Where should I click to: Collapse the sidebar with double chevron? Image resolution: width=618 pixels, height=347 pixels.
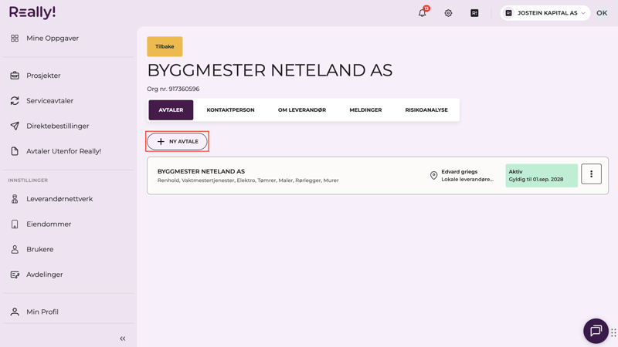(x=123, y=339)
